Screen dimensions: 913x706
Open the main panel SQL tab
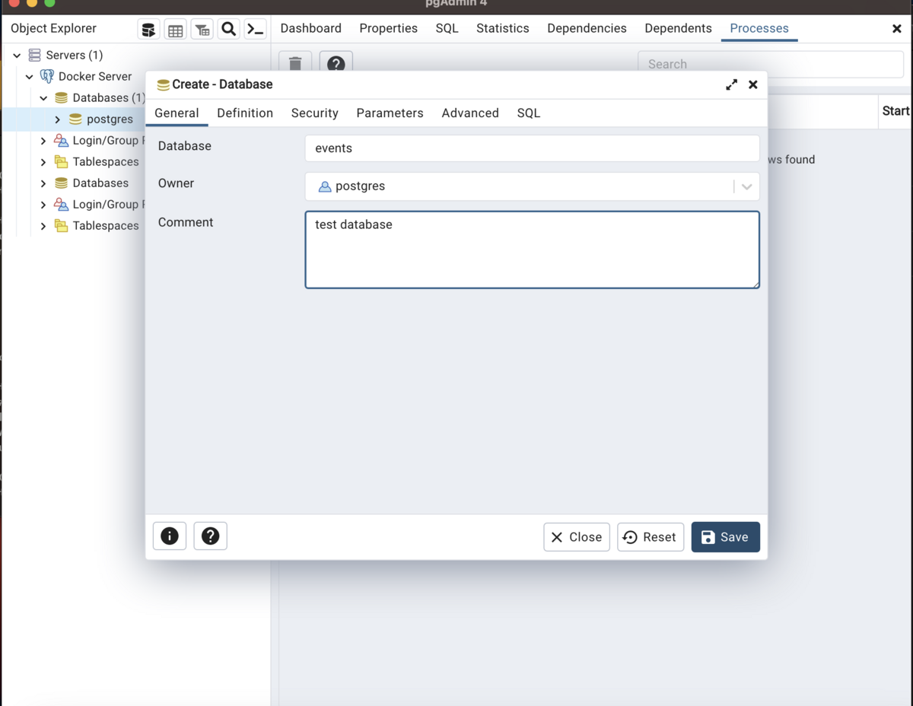pos(447,28)
